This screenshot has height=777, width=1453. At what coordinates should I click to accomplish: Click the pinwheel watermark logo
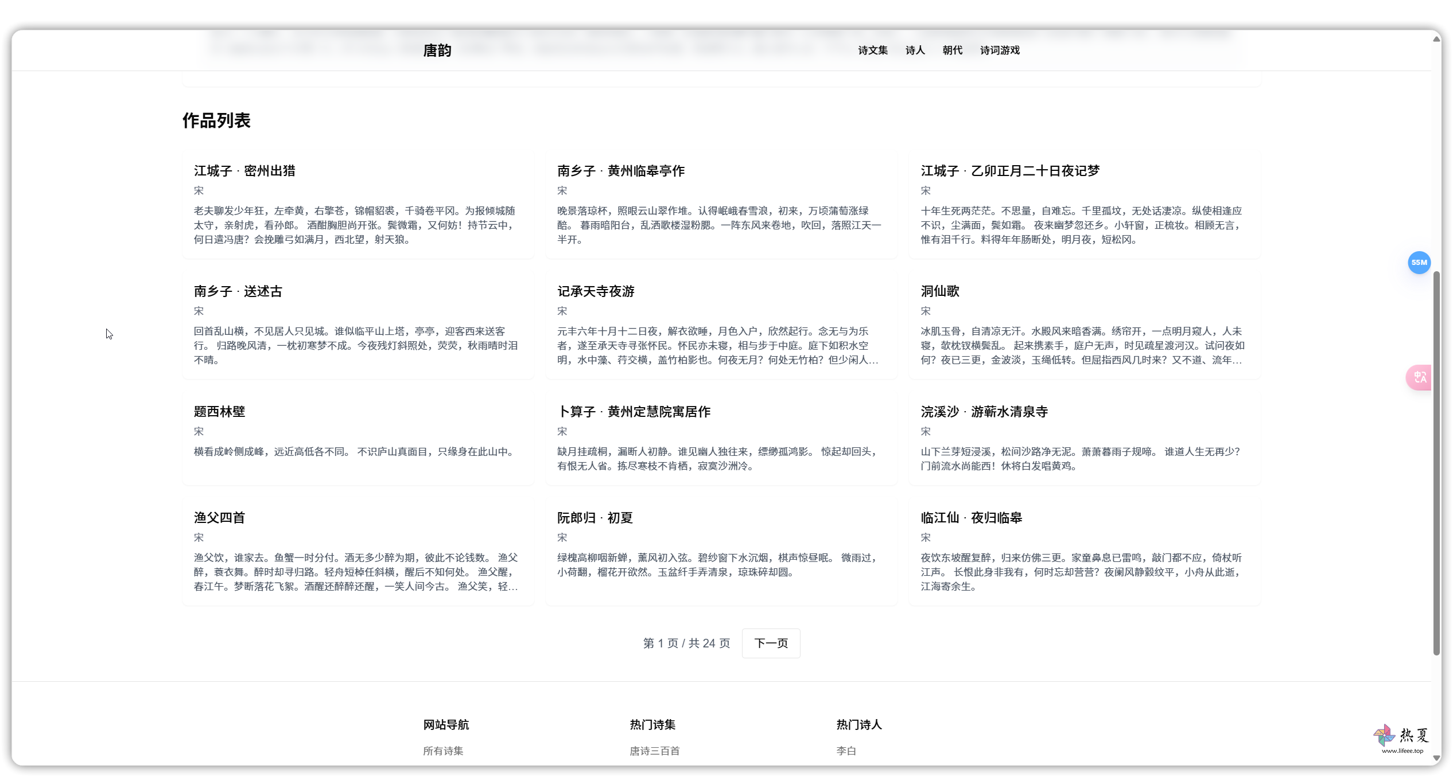coord(1384,735)
